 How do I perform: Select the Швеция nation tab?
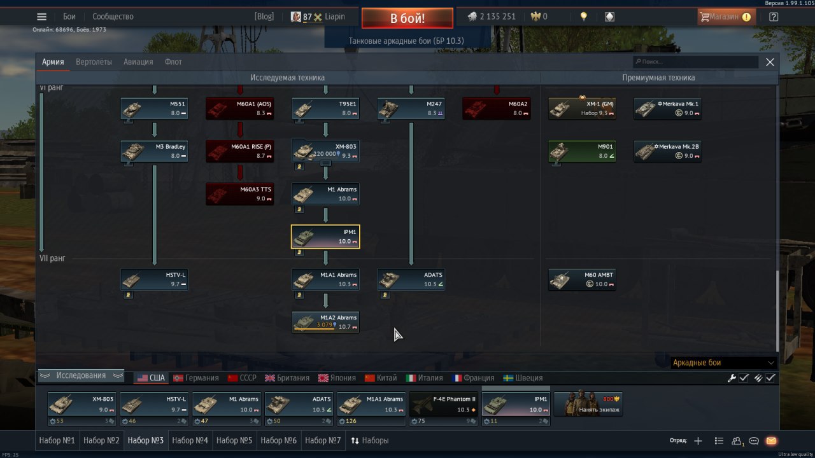tap(523, 378)
